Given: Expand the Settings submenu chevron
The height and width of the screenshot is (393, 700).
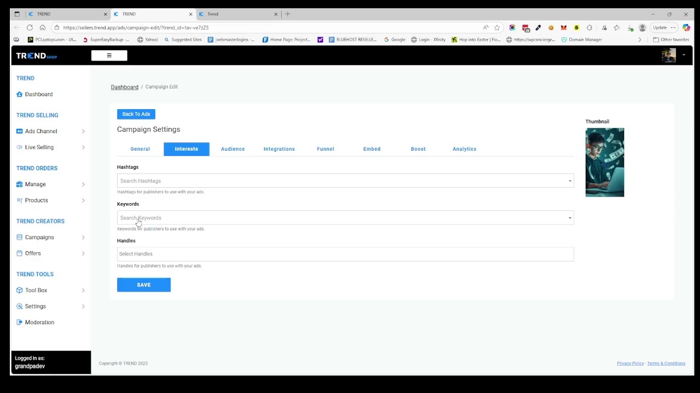Looking at the screenshot, I should point(83,306).
